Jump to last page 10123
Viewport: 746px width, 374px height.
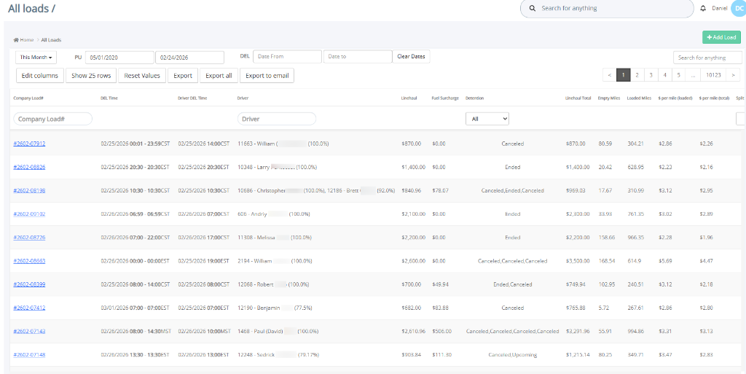point(713,74)
